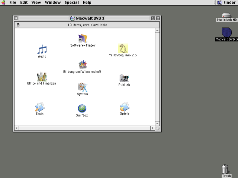The height and width of the screenshot is (178, 238).
Task: Click the vertical scrollbar down arrow
Action: (157, 123)
